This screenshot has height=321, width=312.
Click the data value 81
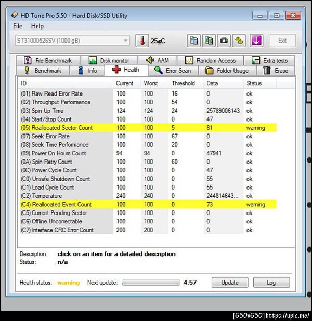209,128
